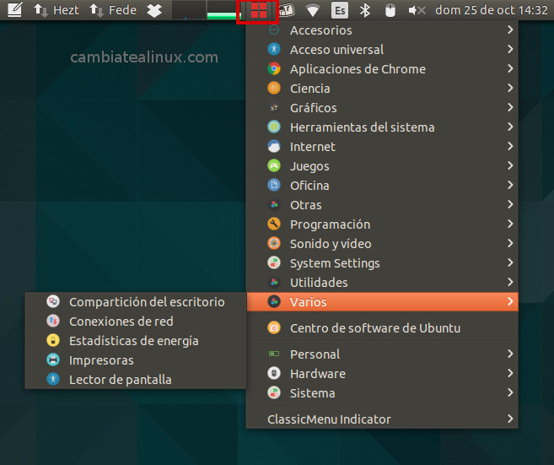This screenshot has height=465, width=554.
Task: Launch Centro de software de Ubuntu
Action: [x=382, y=327]
